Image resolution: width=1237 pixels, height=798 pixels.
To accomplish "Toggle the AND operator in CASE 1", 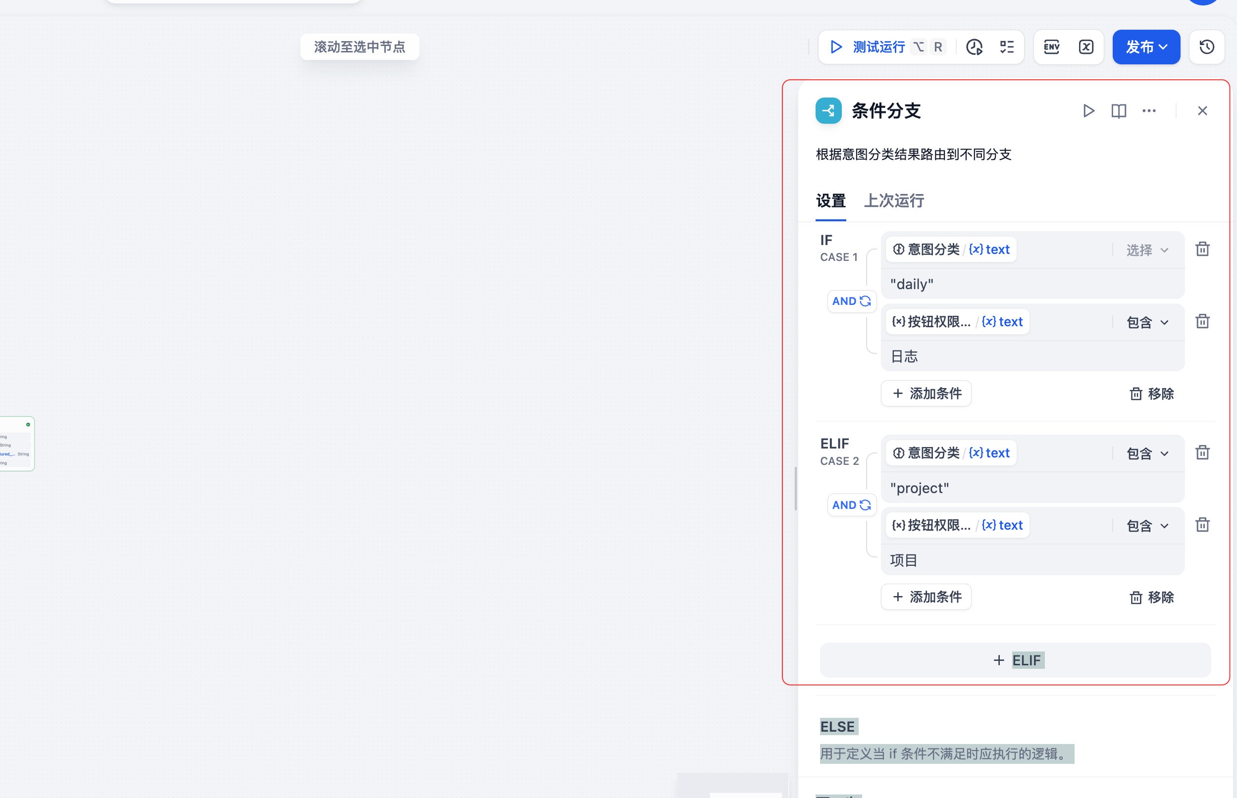I will click(x=851, y=300).
